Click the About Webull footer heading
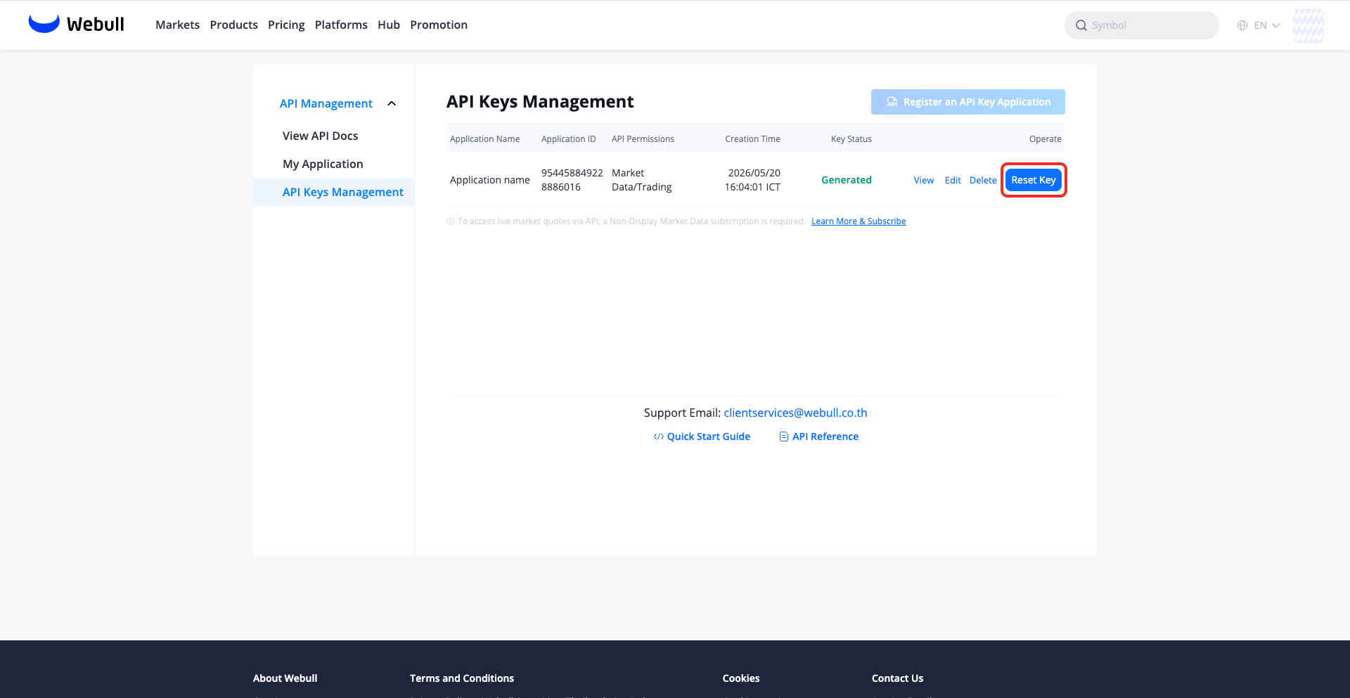The height and width of the screenshot is (698, 1350). (x=285, y=678)
